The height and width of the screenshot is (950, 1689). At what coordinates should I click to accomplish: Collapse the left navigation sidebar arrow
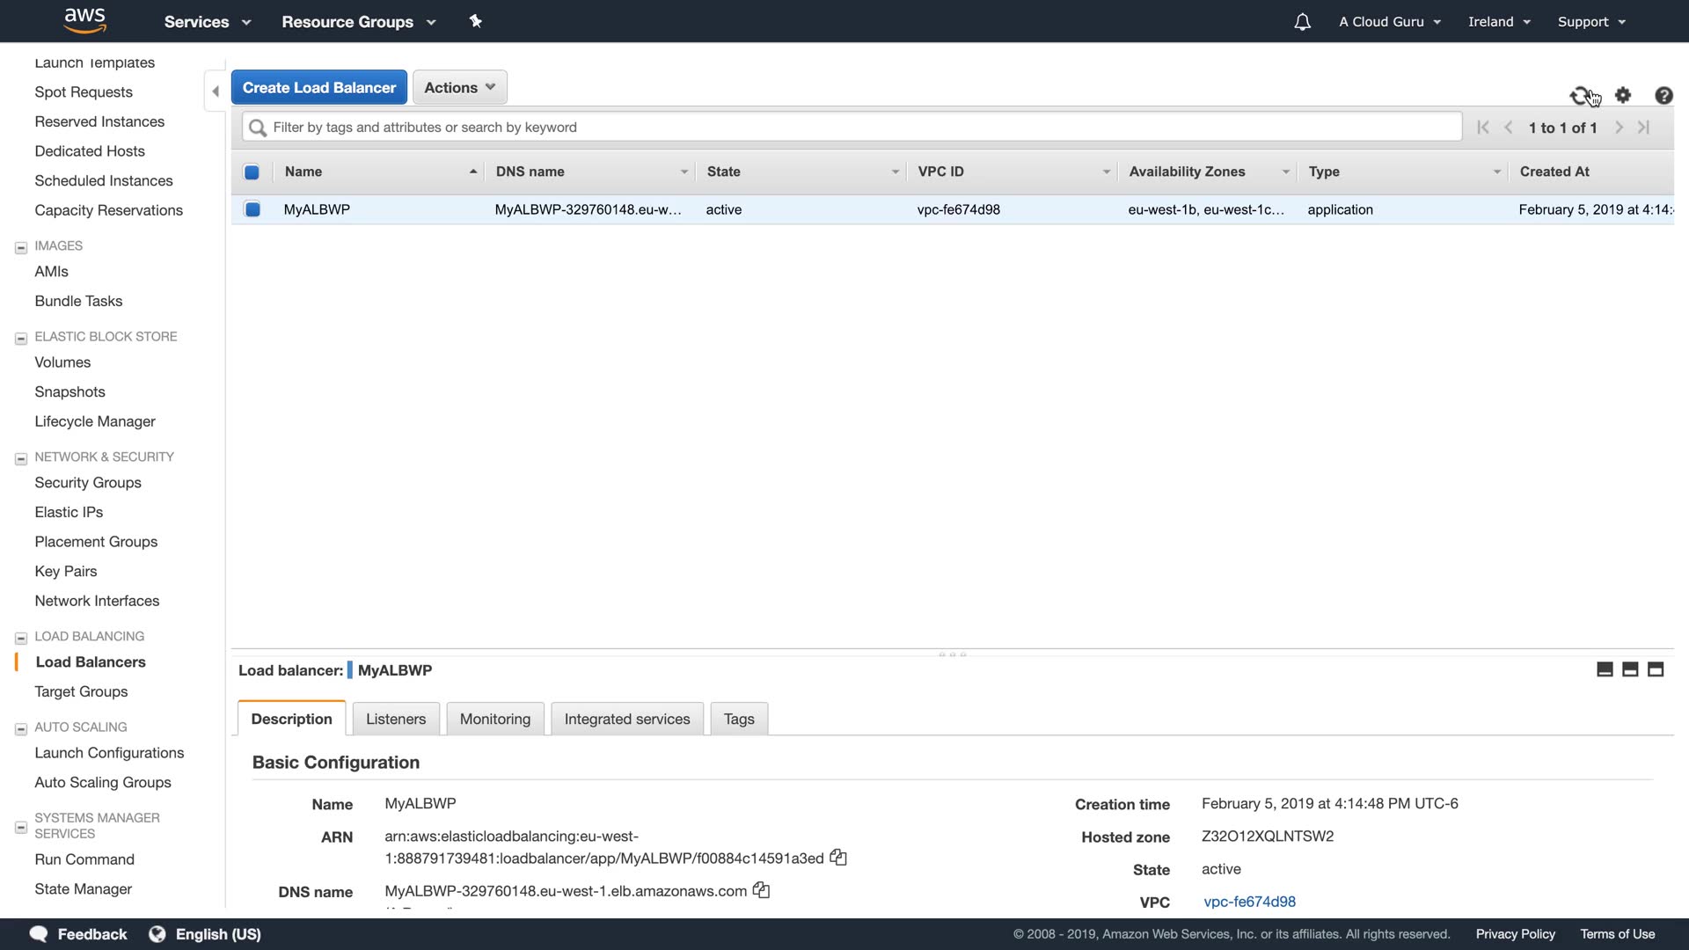pyautogui.click(x=216, y=91)
